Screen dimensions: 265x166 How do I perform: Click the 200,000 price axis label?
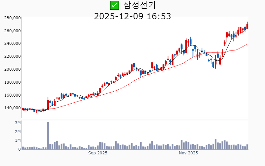tap(12, 69)
